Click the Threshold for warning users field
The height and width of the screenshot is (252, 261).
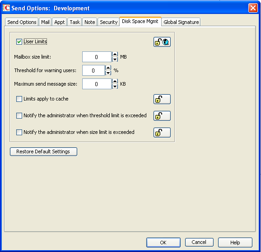[x=93, y=70]
